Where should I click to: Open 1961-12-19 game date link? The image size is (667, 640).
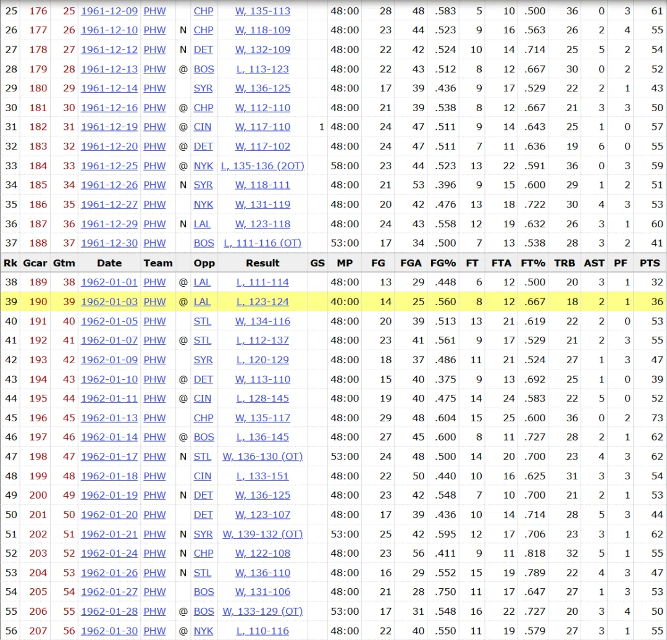pos(109,127)
